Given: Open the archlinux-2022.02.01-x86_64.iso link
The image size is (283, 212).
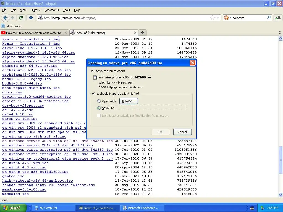Looking at the screenshot, I should click(x=36, y=70).
